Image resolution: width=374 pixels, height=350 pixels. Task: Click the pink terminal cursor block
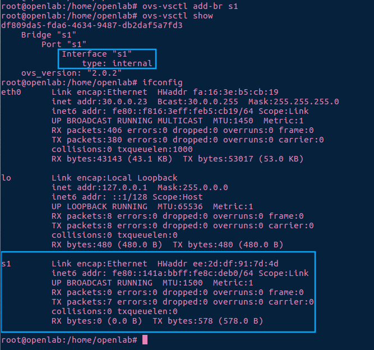point(145,339)
